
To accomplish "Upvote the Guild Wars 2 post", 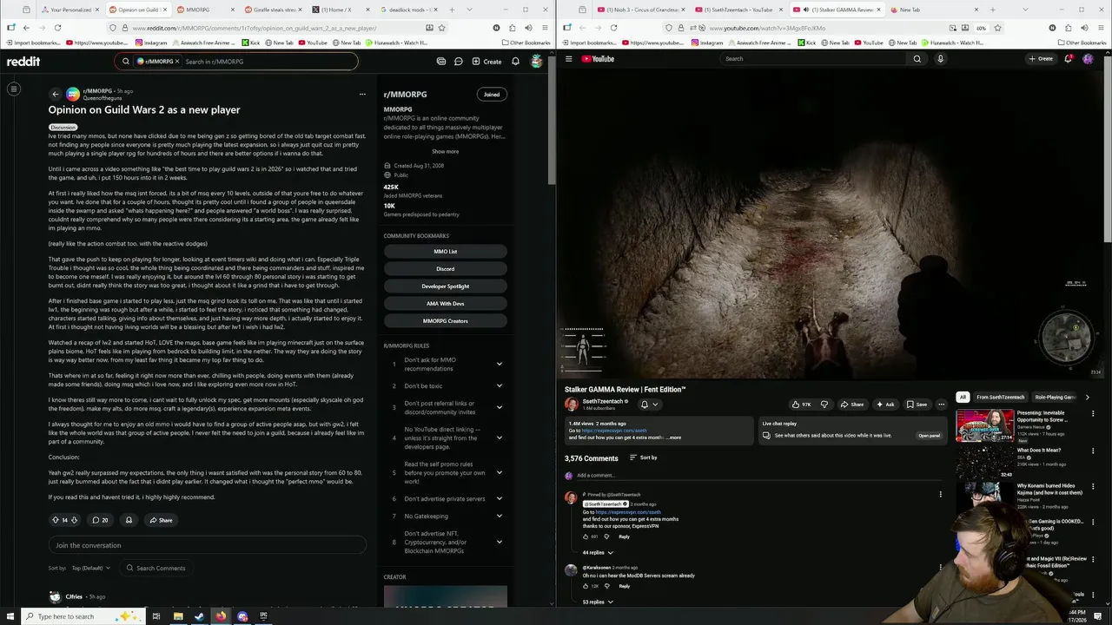I will coord(56,520).
